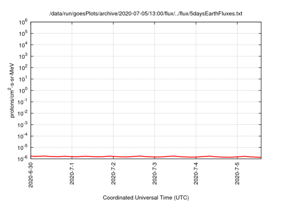This screenshot has height=202, width=288.
Task: Click the plot title file path text
Action: 146,14
